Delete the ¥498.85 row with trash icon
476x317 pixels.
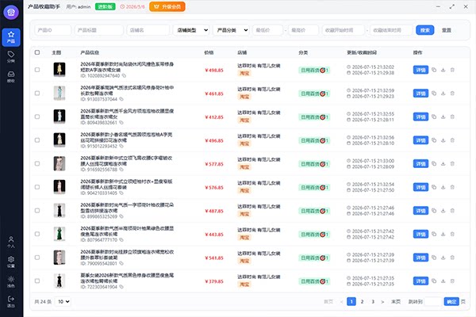click(452, 70)
